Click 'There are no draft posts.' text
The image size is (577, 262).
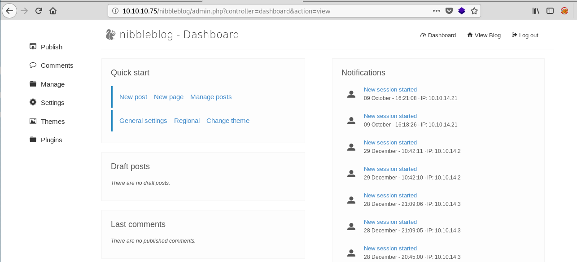point(140,183)
